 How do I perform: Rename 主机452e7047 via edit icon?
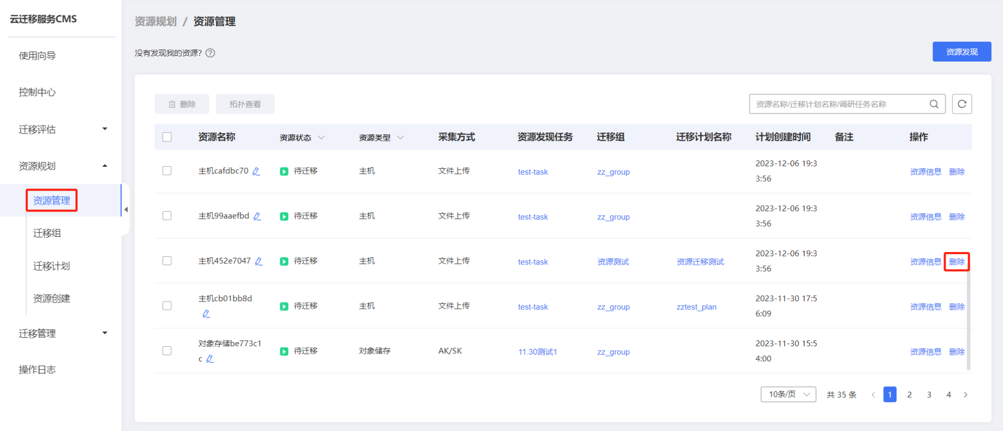(259, 261)
